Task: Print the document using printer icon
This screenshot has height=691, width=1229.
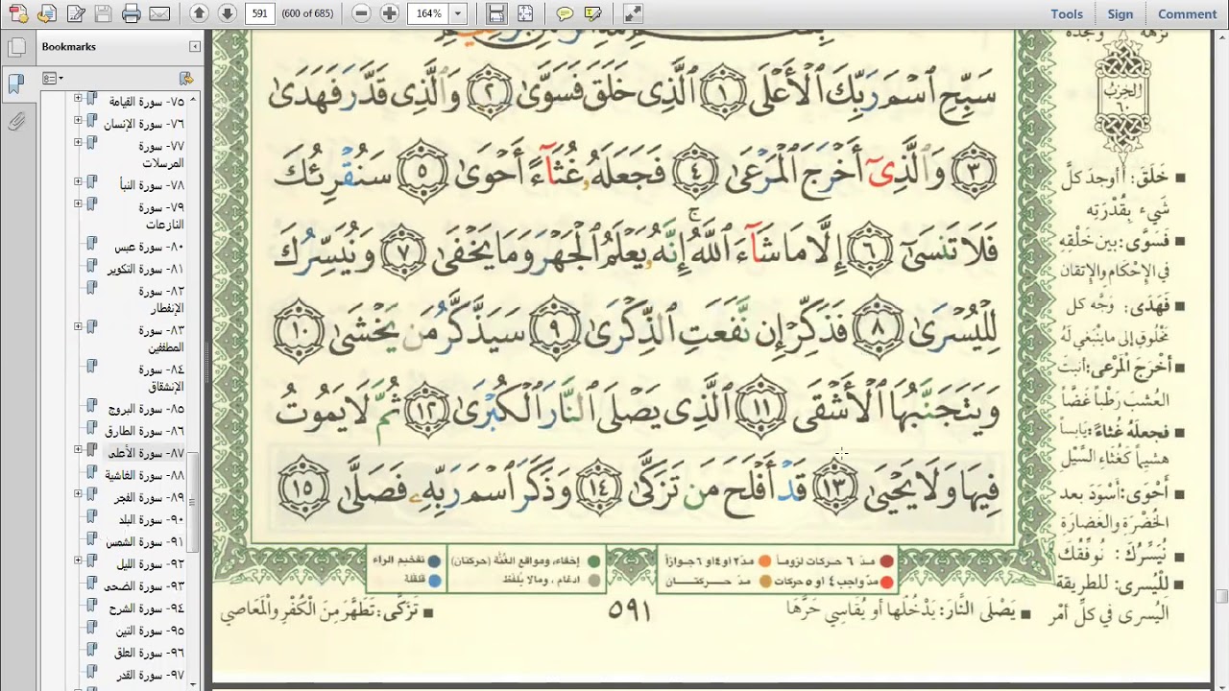Action: tap(132, 13)
